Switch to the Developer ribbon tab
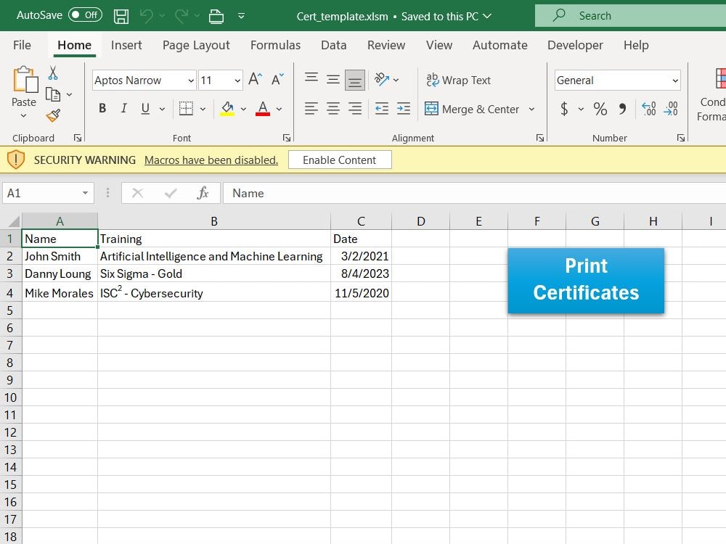726x544 pixels. pyautogui.click(x=575, y=45)
